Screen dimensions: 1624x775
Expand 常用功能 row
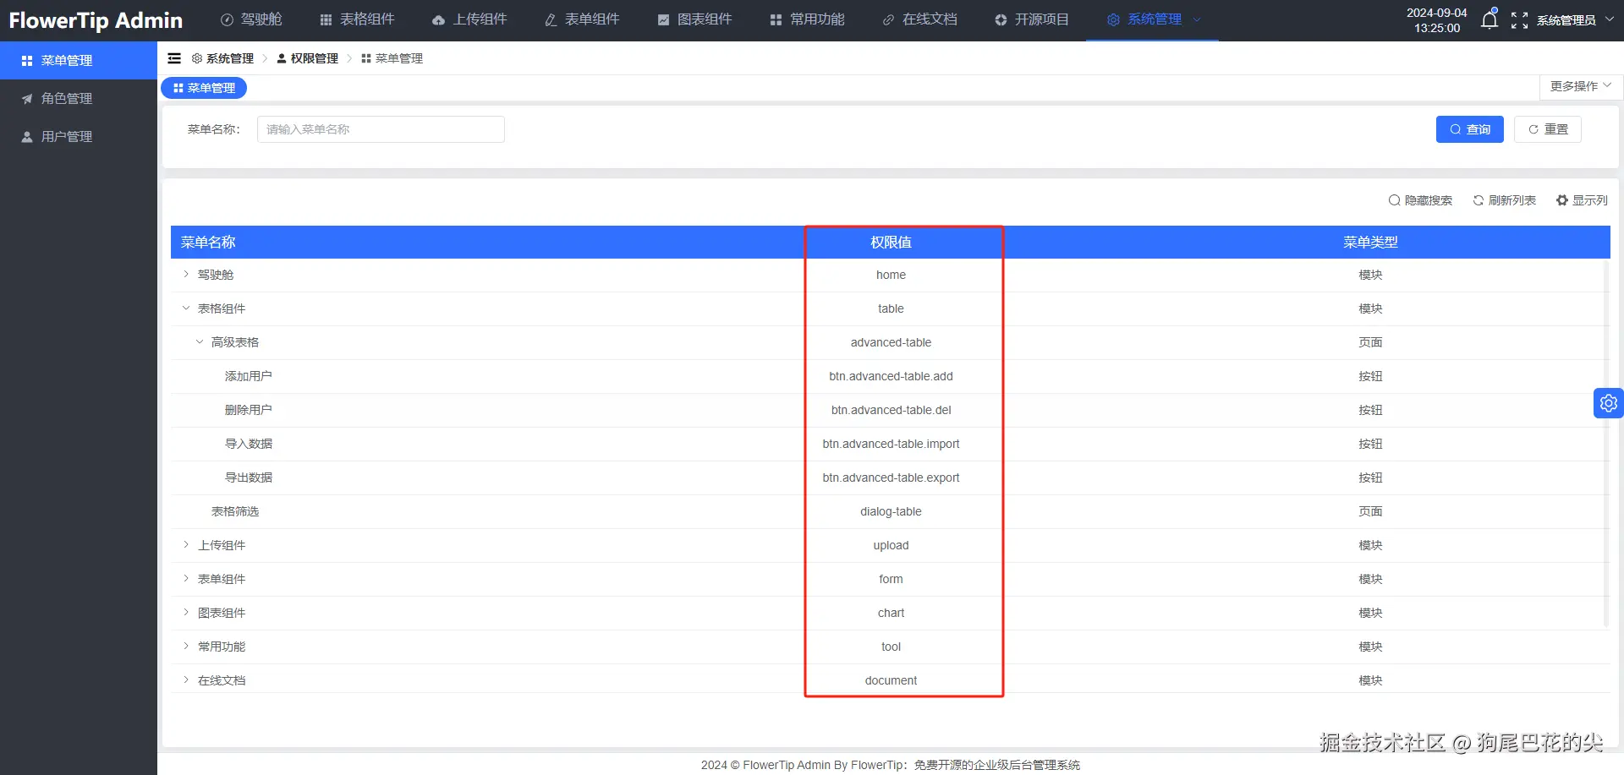[x=186, y=646]
